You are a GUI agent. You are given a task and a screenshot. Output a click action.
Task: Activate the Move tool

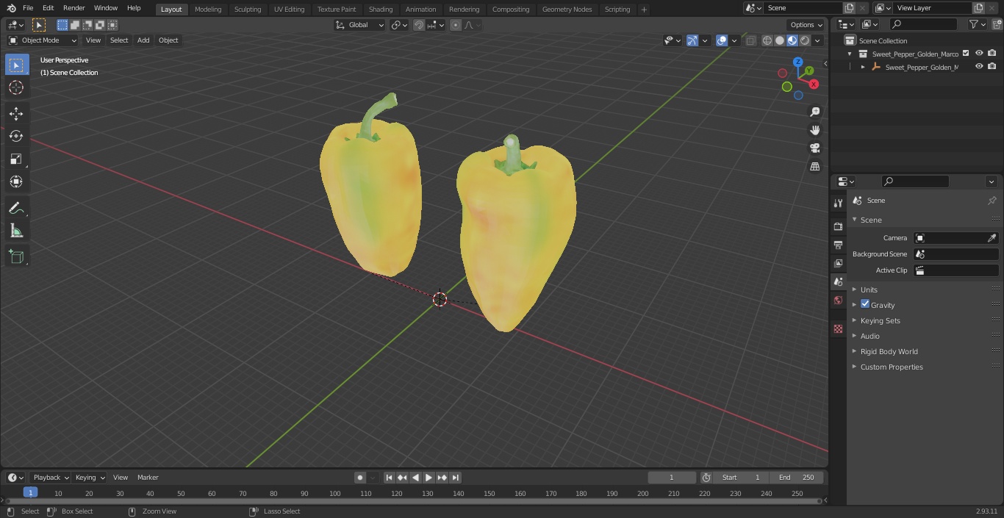coord(16,113)
